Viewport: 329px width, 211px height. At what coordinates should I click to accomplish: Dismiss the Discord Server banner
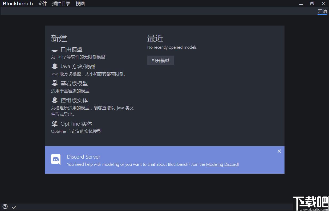click(x=279, y=151)
